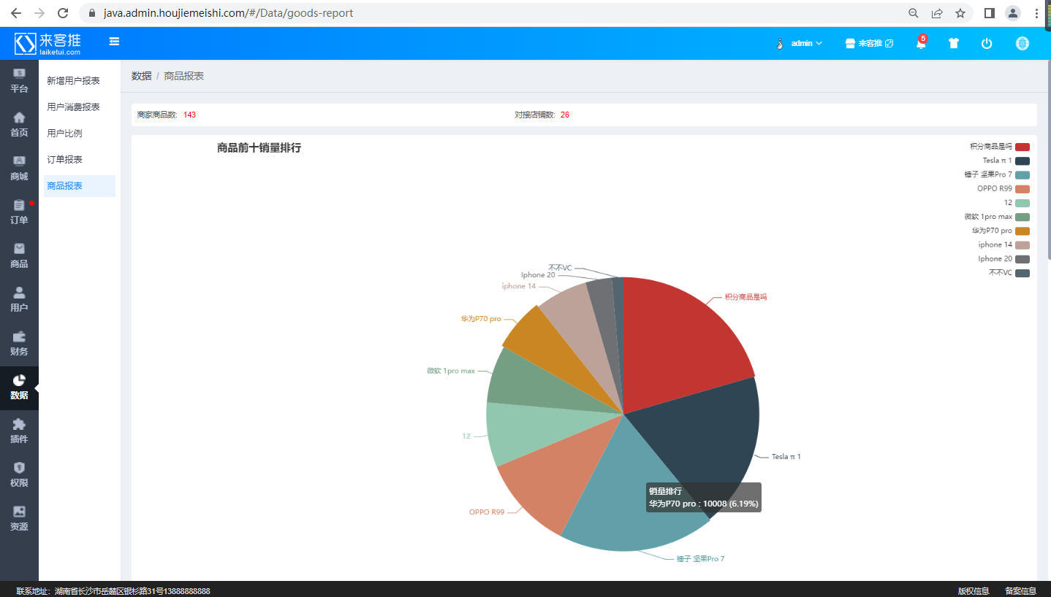Image resolution: width=1051 pixels, height=597 pixels.
Task: Toggle legend item Iphone 20
Action: pos(1003,259)
